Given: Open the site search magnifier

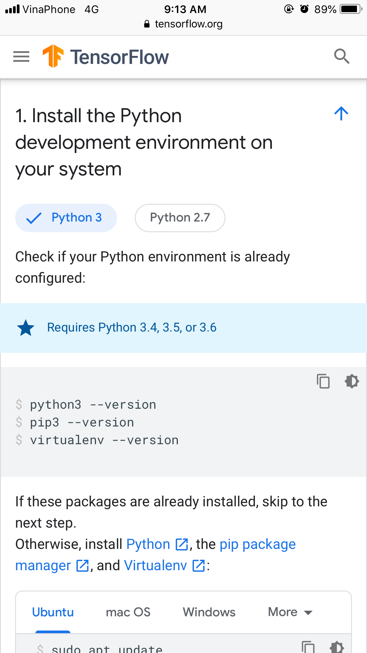Looking at the screenshot, I should [x=342, y=56].
